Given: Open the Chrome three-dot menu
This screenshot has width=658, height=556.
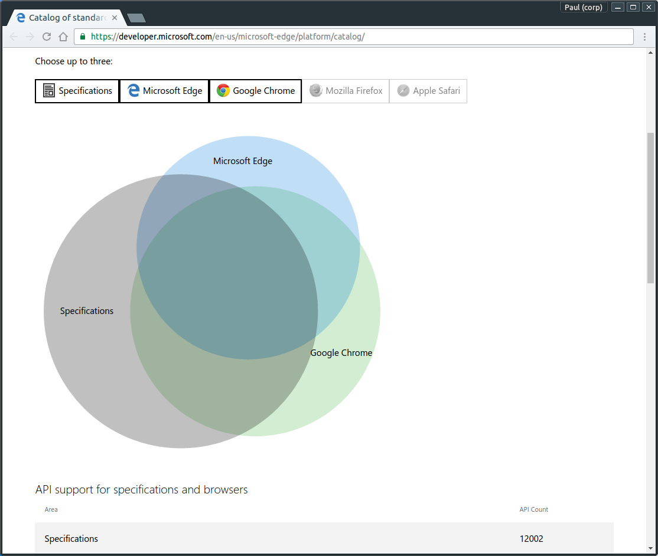Looking at the screenshot, I should (x=645, y=37).
